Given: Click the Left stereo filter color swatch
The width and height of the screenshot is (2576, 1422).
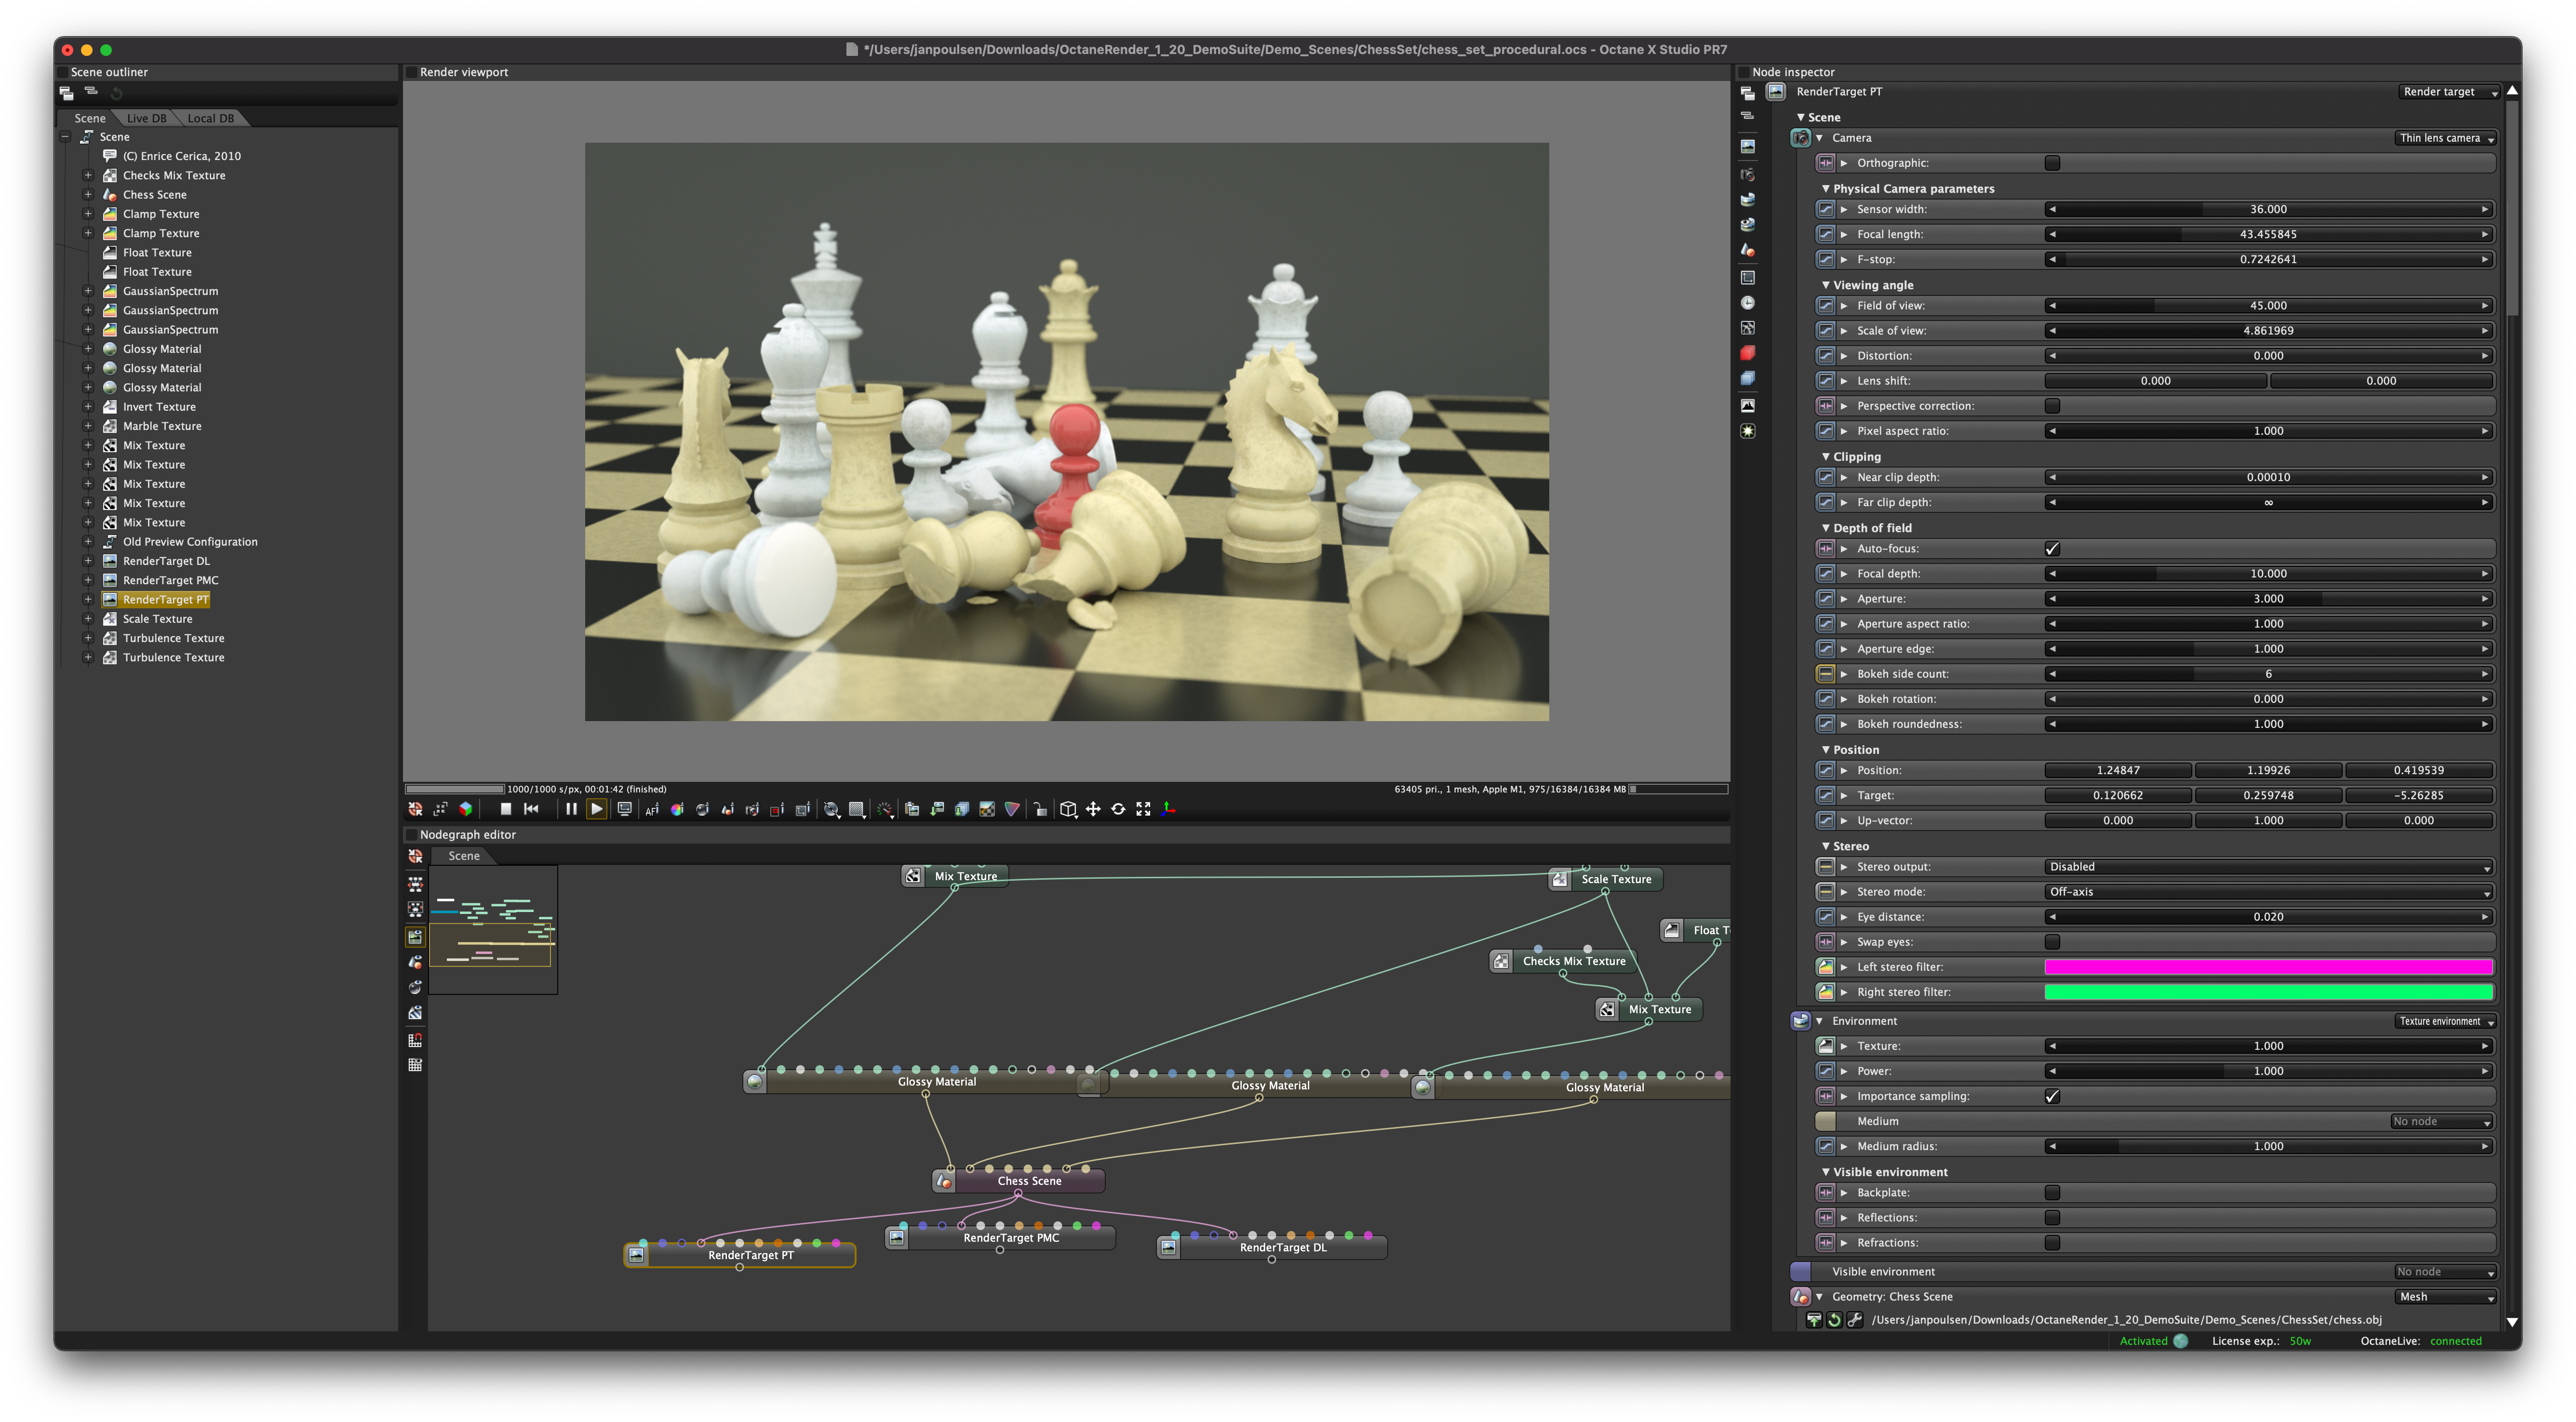Looking at the screenshot, I should coord(2267,967).
